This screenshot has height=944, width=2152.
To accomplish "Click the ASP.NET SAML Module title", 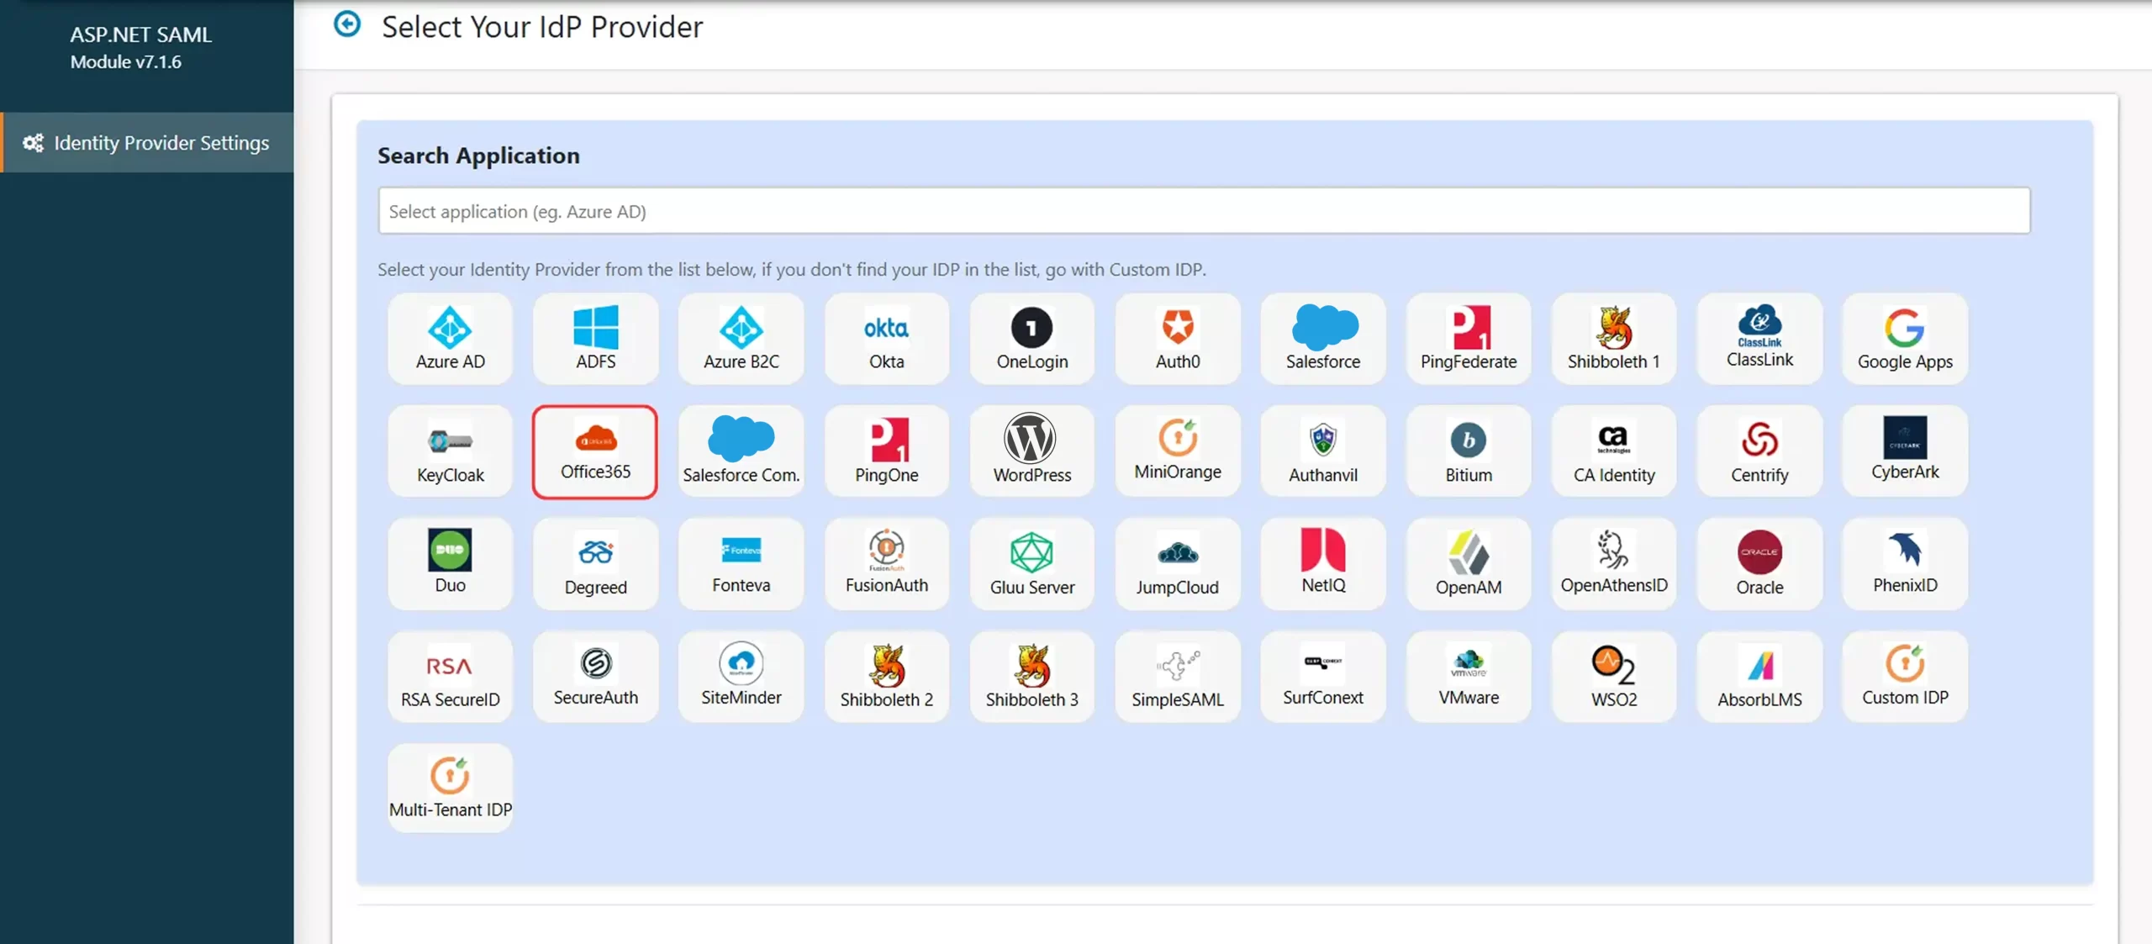I will click(140, 47).
